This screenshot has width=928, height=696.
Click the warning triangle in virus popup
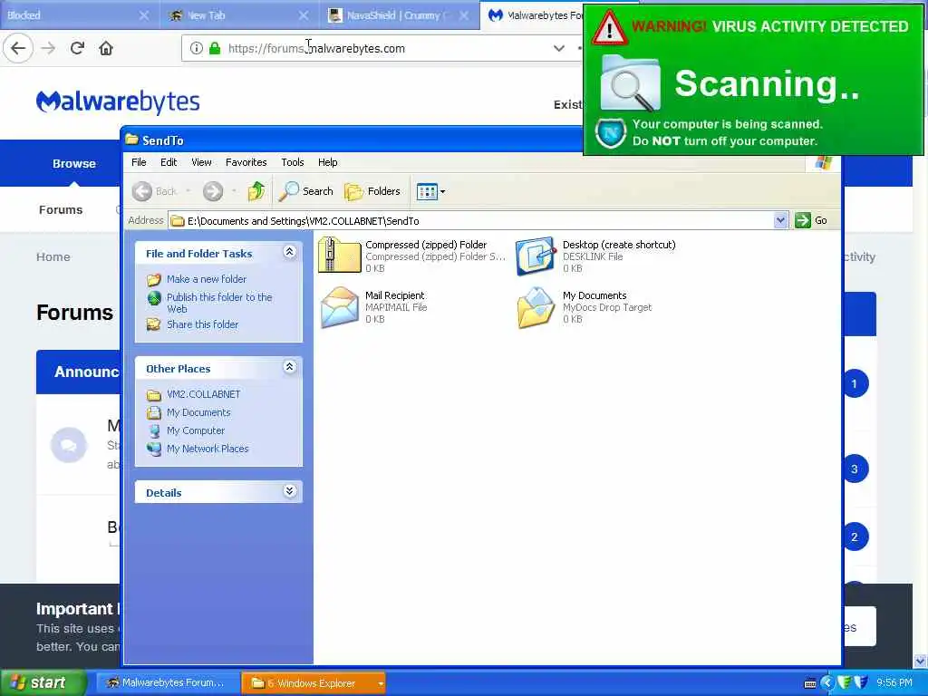[609, 28]
